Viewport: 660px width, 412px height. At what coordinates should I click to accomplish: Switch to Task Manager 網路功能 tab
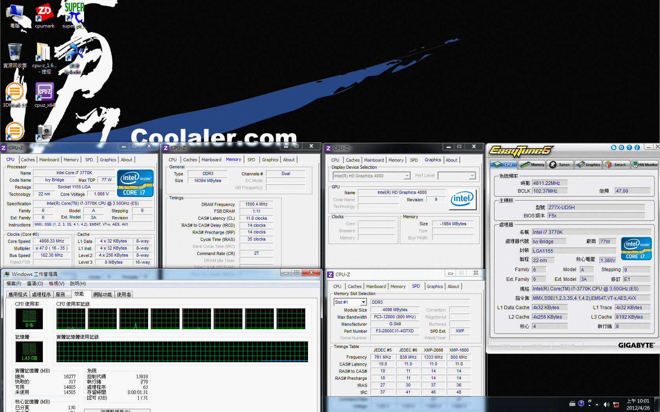click(x=103, y=295)
